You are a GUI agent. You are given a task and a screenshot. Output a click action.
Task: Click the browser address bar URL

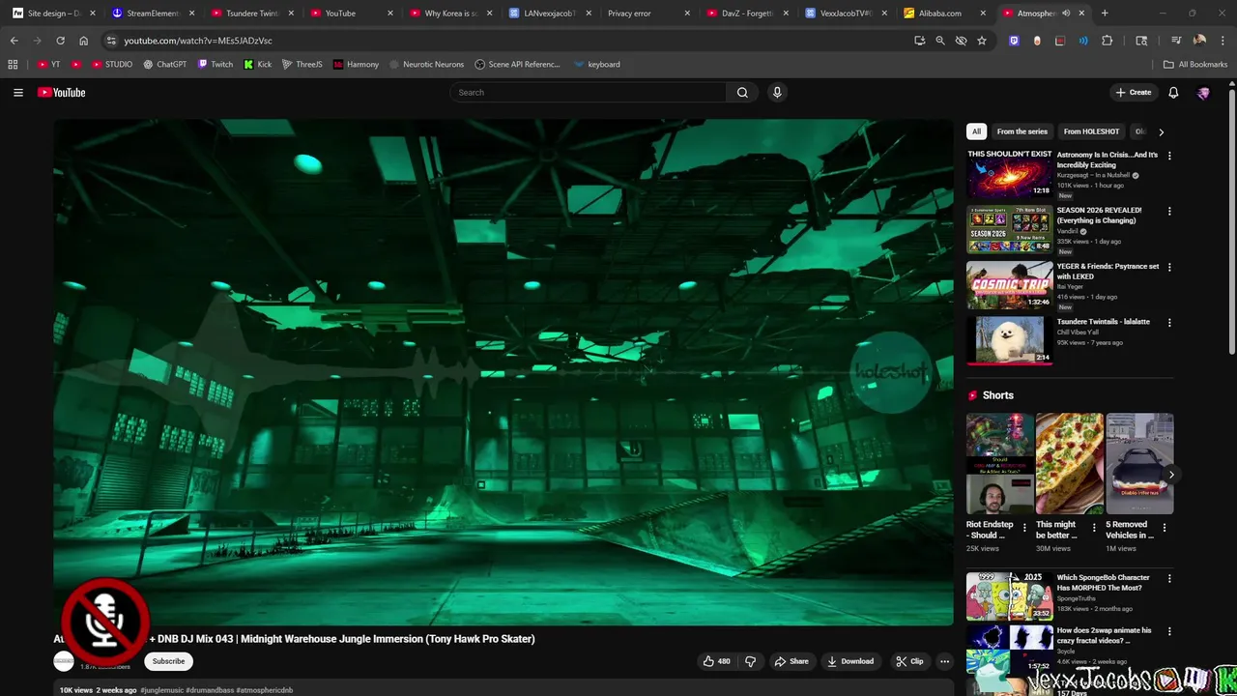(x=197, y=41)
